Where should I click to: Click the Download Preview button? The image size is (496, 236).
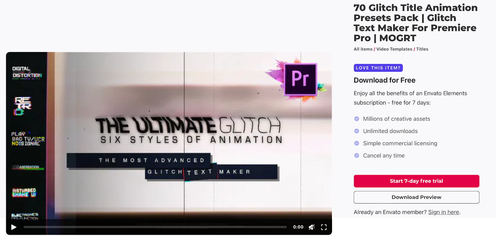click(416, 197)
